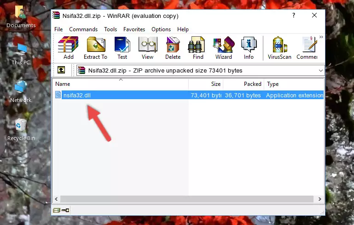Click the horizontal scrollbar left arrow
Viewport: 354px width, 225px height.
coord(56,199)
